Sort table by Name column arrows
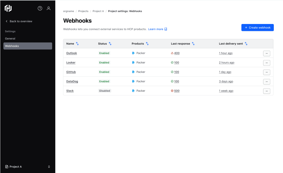The width and height of the screenshot is (283, 173). click(77, 44)
